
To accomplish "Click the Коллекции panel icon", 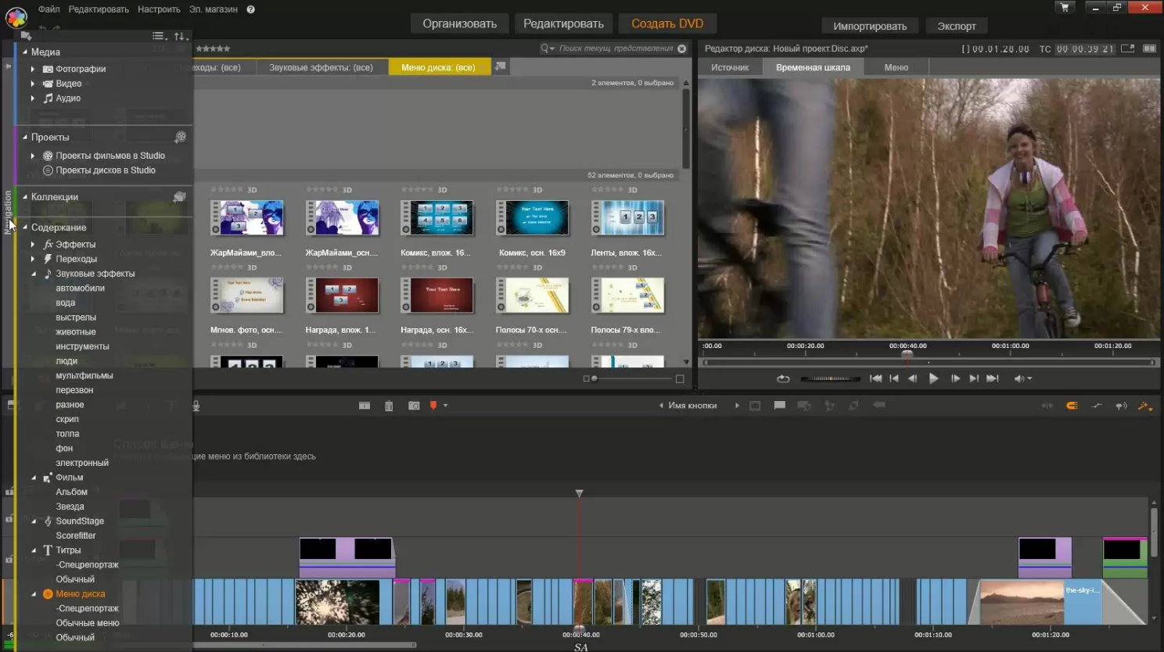I will [x=179, y=197].
